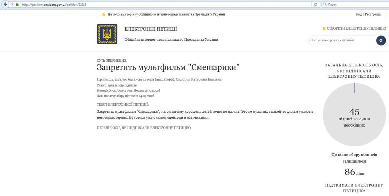Click the Ukrainian trident coat of arms logo

coord(107,34)
